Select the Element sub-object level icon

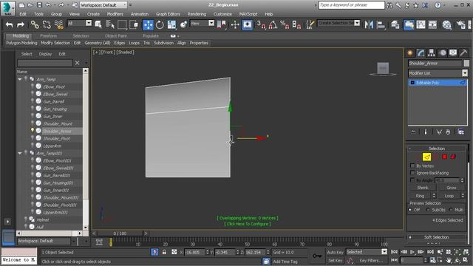453,157
